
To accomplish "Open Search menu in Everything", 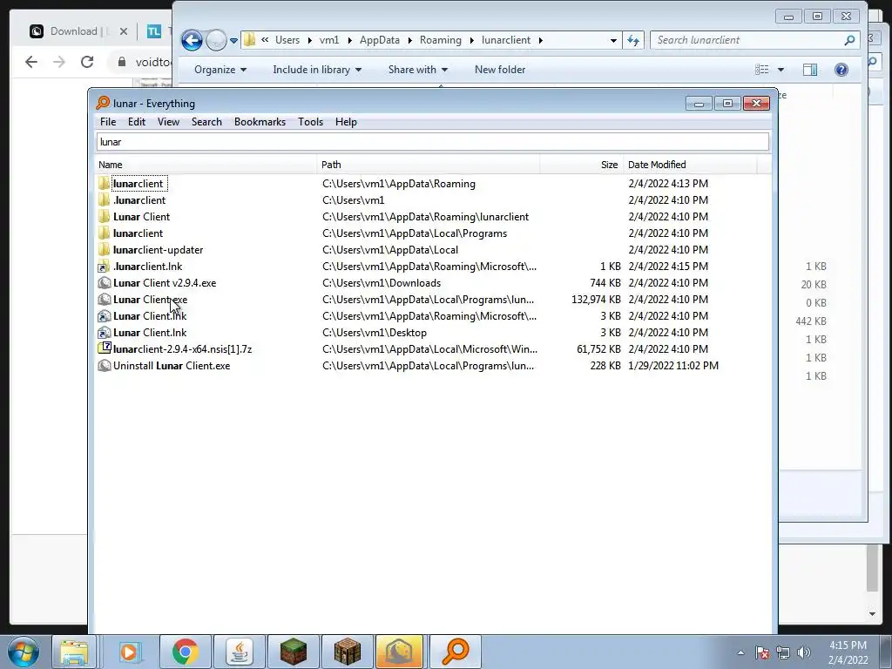I will tap(206, 122).
